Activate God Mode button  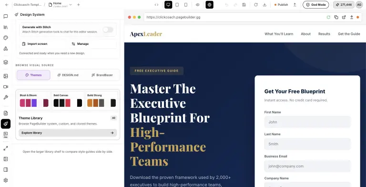pos(316,5)
